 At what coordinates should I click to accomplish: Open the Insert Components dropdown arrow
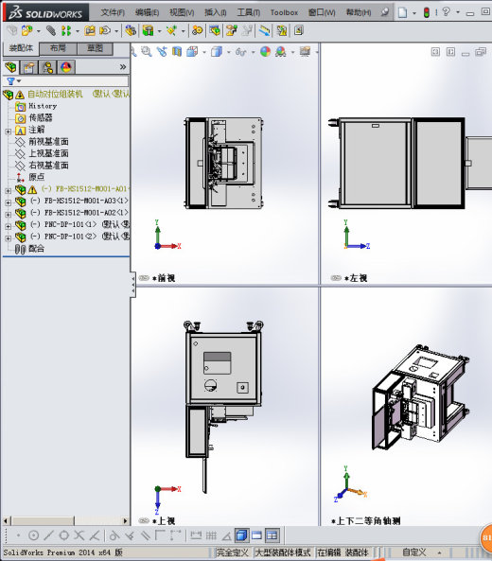[38, 31]
